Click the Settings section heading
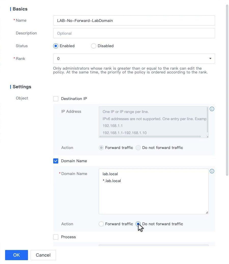Image resolution: width=229 pixels, height=264 pixels. (22, 87)
